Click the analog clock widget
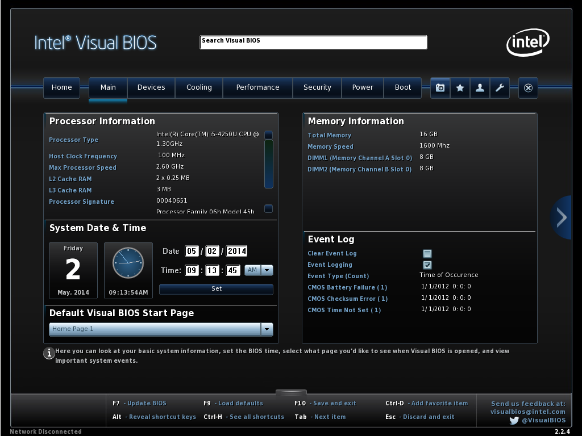The height and width of the screenshot is (436, 582). (128, 263)
